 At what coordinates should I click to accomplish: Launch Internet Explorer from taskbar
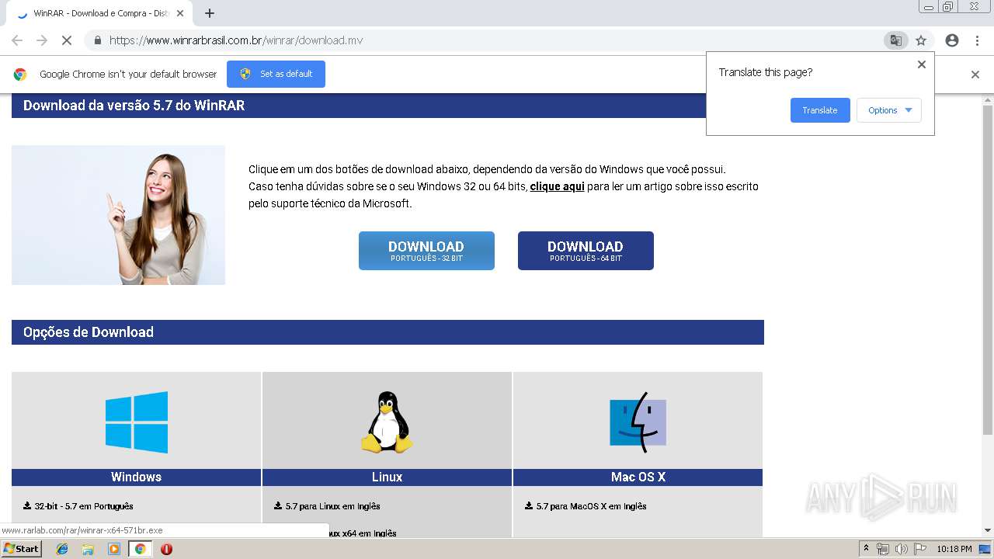click(x=62, y=549)
